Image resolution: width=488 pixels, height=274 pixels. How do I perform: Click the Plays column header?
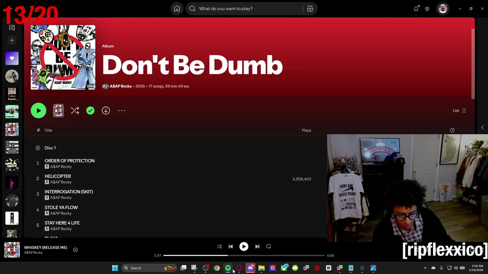(x=307, y=130)
